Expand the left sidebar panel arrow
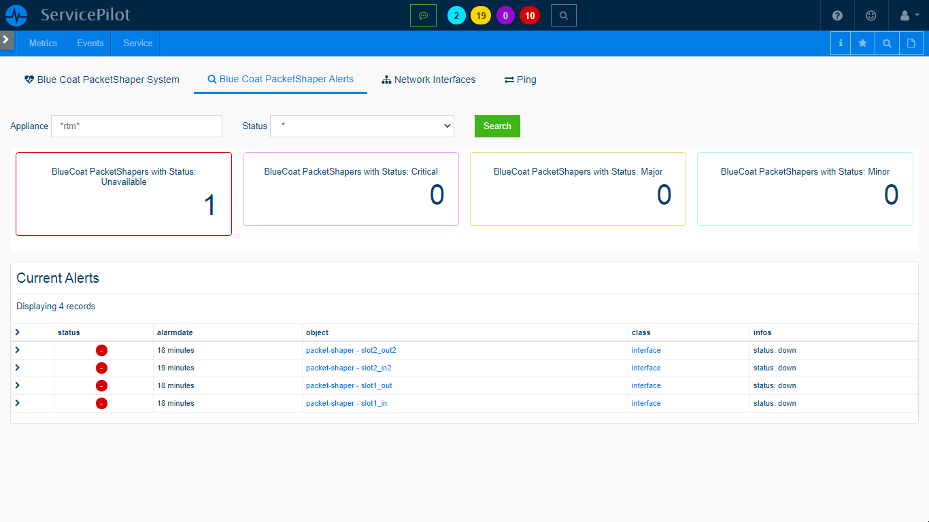 pos(6,40)
